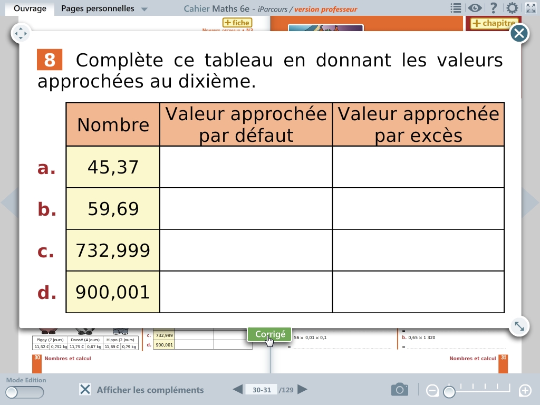Screen dimensions: 540x405
Task: Click the popup diagonal resize arrow icon
Action: tap(519, 326)
